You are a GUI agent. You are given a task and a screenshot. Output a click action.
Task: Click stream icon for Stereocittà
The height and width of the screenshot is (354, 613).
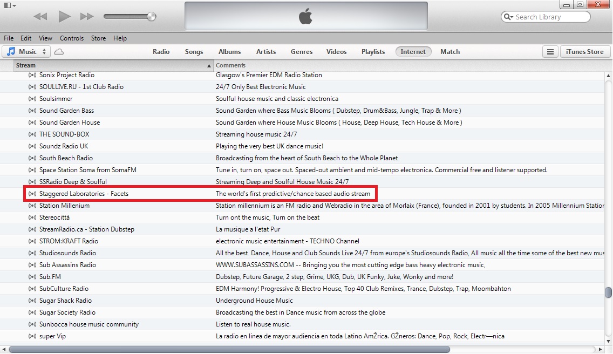(32, 217)
